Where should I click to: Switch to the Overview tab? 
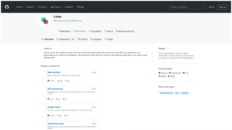click(x=48, y=39)
